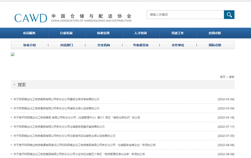Open the 仓储服务质量评鉴结果的公示 article
Image resolution: width=251 pixels, height=158 pixels.
[59, 127]
